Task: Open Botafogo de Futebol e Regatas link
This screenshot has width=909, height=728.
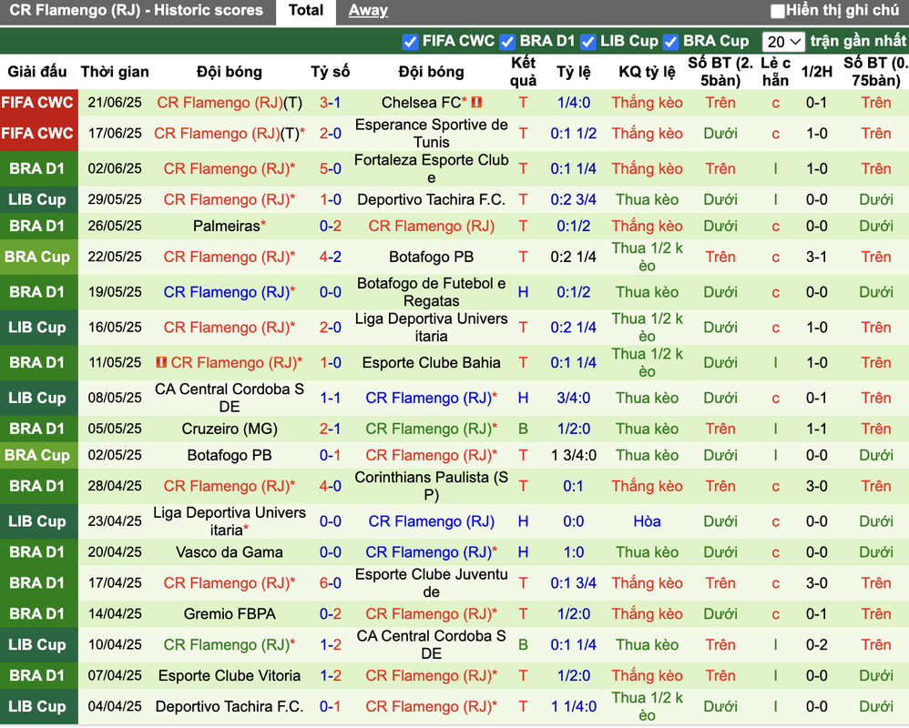Action: pyautogui.click(x=432, y=292)
